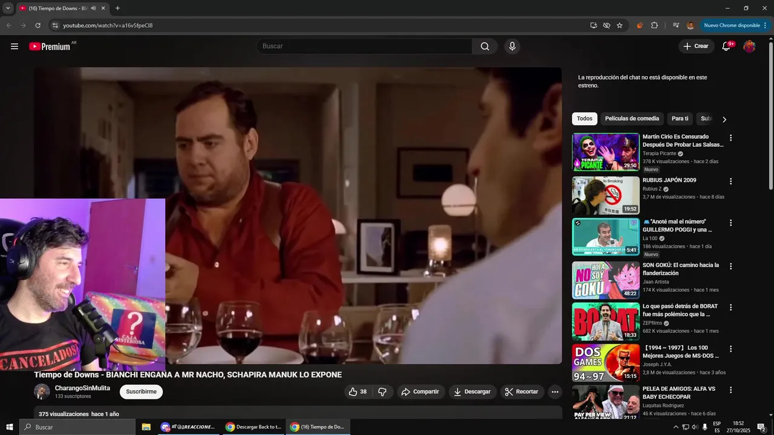The height and width of the screenshot is (435, 774).
Task: Open taskbar volume speaker icon
Action: [x=695, y=427]
